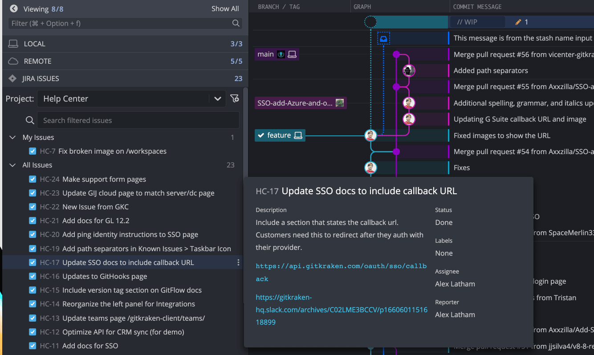594x355 pixels.
Task: Open the Help Center project dropdown
Action: (131, 98)
